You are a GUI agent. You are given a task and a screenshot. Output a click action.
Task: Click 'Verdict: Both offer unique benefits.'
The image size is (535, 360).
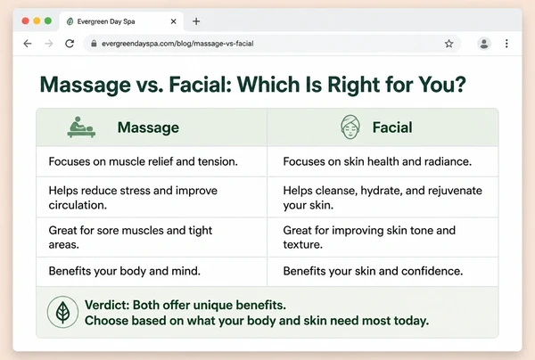(185, 305)
